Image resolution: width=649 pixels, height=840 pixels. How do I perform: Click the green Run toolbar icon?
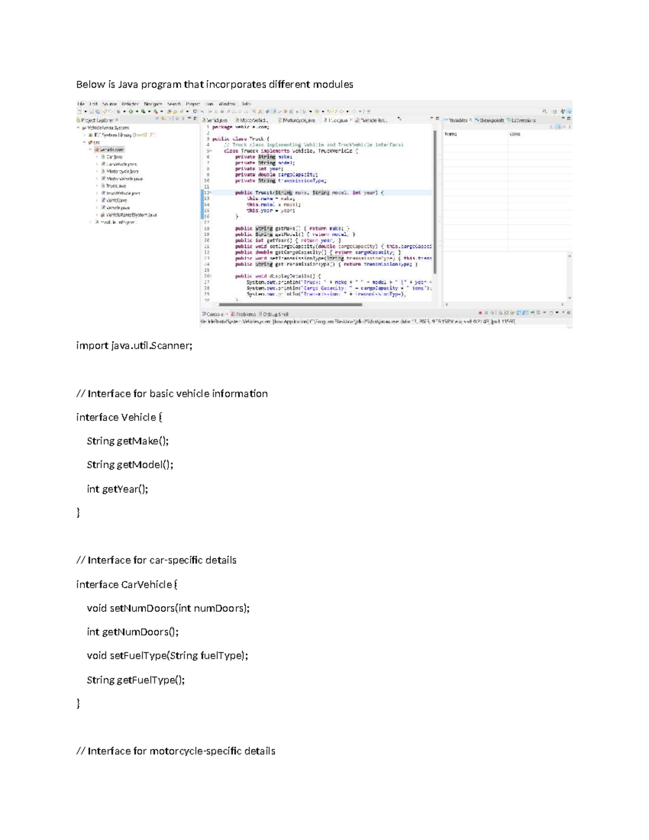(131, 111)
